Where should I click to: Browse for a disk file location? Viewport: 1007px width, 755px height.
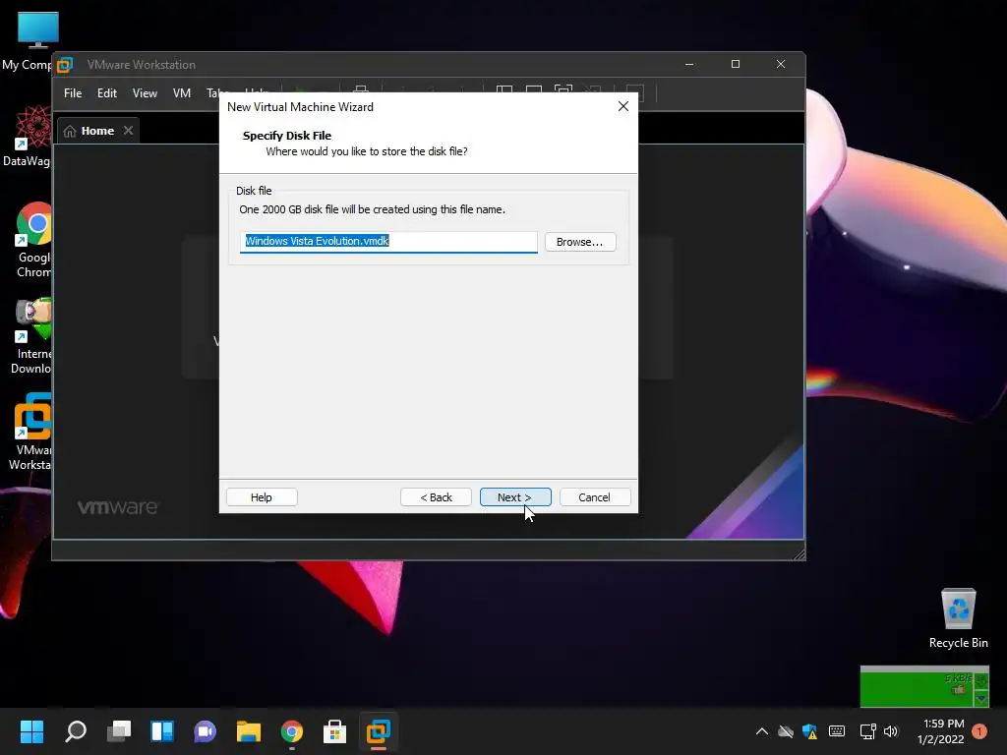tap(580, 242)
